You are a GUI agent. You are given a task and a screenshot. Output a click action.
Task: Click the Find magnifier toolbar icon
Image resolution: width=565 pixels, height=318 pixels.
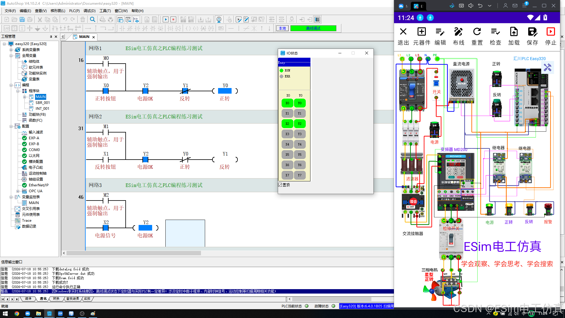93,20
